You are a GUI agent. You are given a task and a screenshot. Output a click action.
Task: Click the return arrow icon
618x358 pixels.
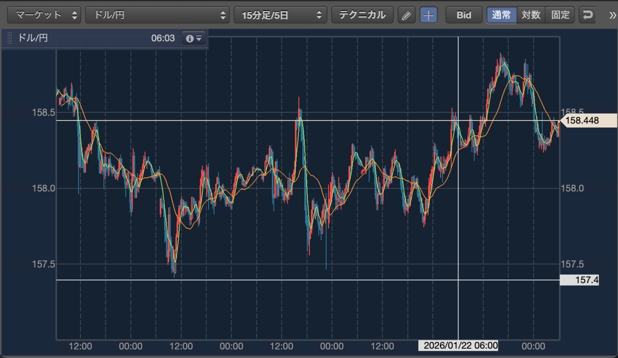(x=587, y=15)
